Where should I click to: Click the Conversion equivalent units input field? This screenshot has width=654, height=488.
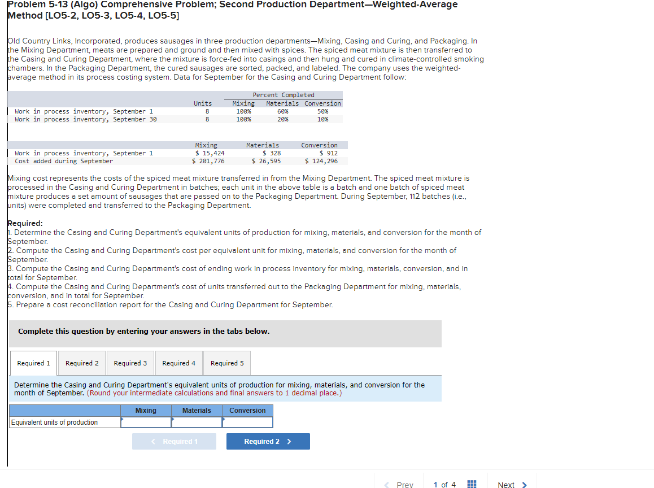(x=248, y=422)
